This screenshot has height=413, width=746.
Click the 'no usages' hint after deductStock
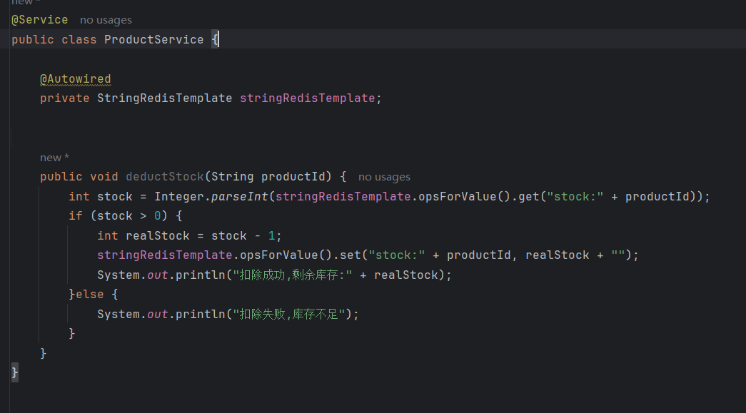pos(384,177)
